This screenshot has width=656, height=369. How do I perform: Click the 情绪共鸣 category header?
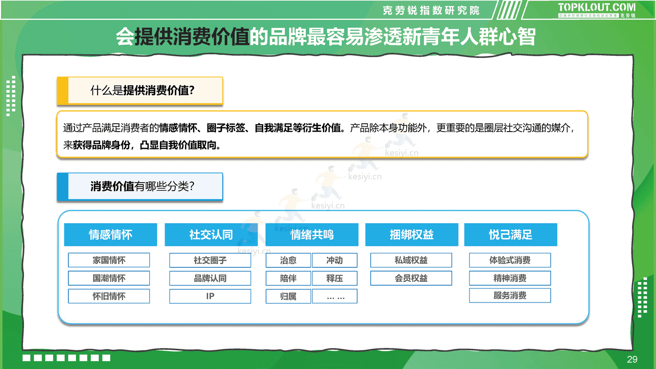[x=312, y=235]
